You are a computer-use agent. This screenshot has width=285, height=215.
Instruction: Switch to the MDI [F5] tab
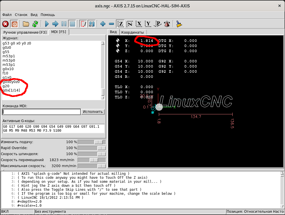click(x=59, y=32)
